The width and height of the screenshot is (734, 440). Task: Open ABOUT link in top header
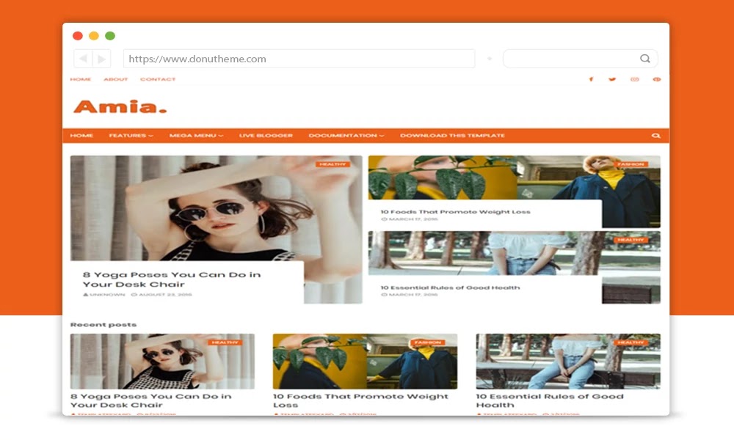tap(116, 79)
